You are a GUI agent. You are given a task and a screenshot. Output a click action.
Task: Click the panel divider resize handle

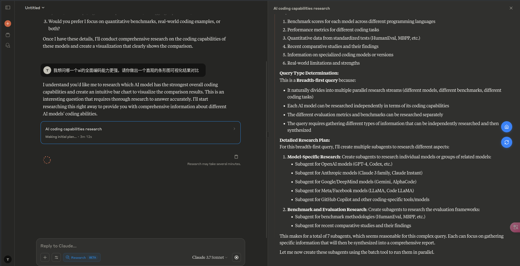268,135
